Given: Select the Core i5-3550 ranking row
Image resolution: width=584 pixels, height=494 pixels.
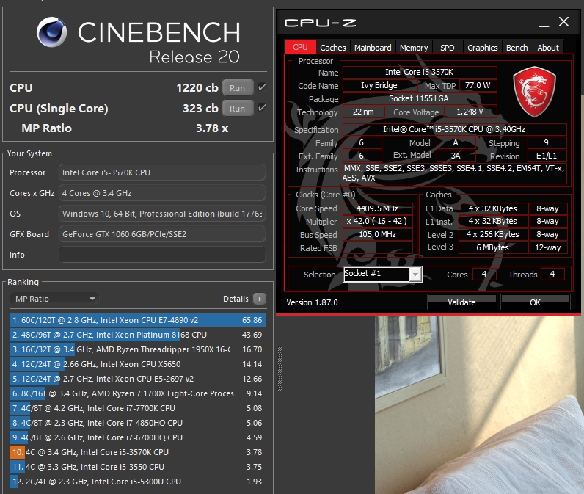Looking at the screenshot, I should (137, 467).
